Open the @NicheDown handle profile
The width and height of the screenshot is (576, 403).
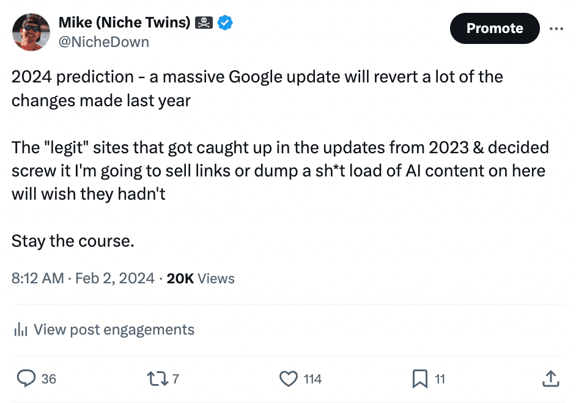click(104, 42)
